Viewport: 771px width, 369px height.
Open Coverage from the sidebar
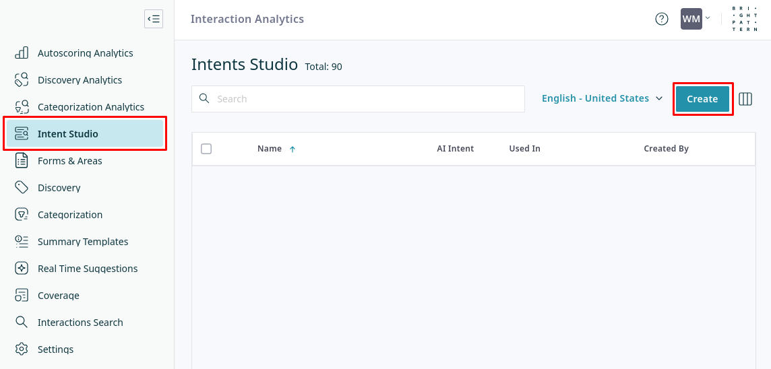coord(59,296)
